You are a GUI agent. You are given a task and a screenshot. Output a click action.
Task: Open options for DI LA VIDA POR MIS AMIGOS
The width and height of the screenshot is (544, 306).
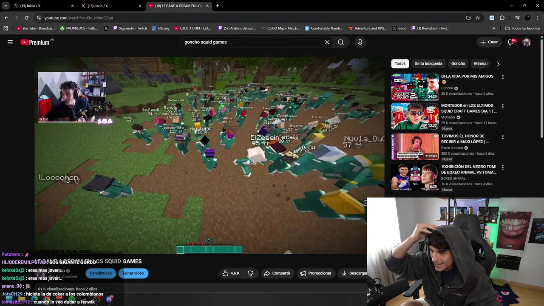503,77
